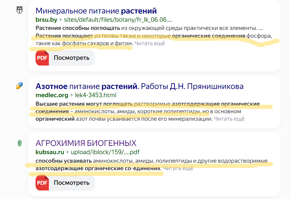The width and height of the screenshot is (291, 199).
Task: Click the lek4-3453.html path link
Action: tap(95, 95)
